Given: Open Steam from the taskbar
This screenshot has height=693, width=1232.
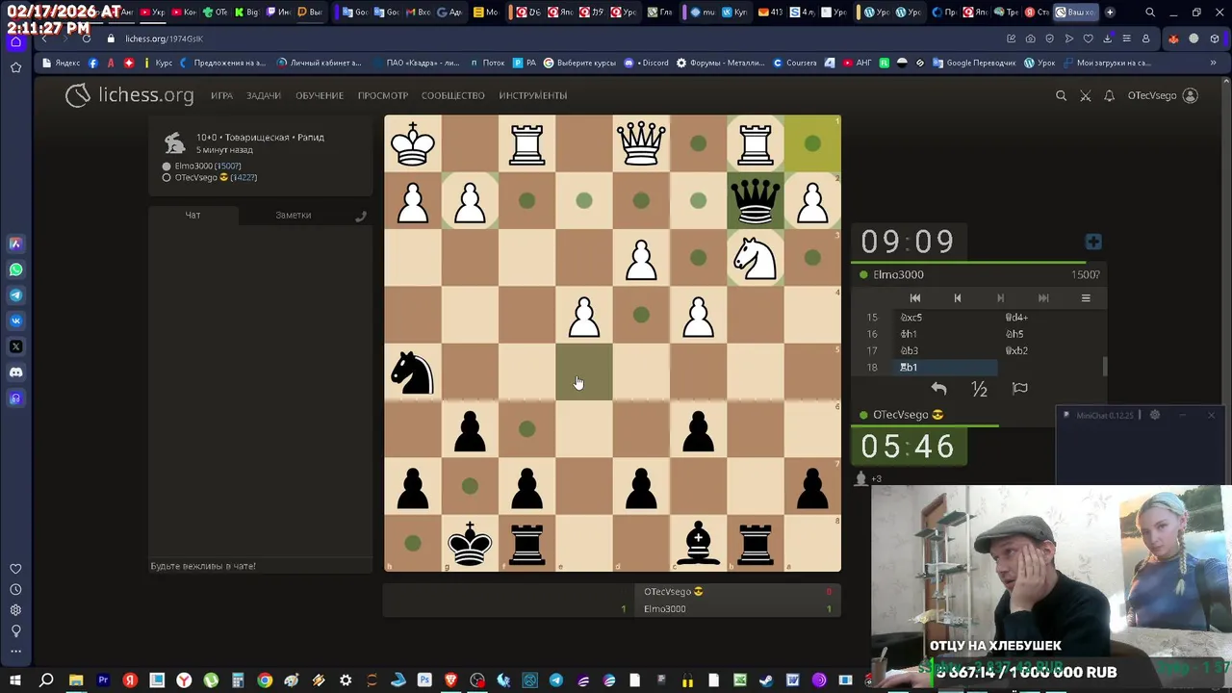Looking at the screenshot, I should click(x=766, y=680).
